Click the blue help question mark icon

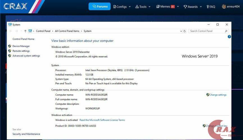[229, 37]
